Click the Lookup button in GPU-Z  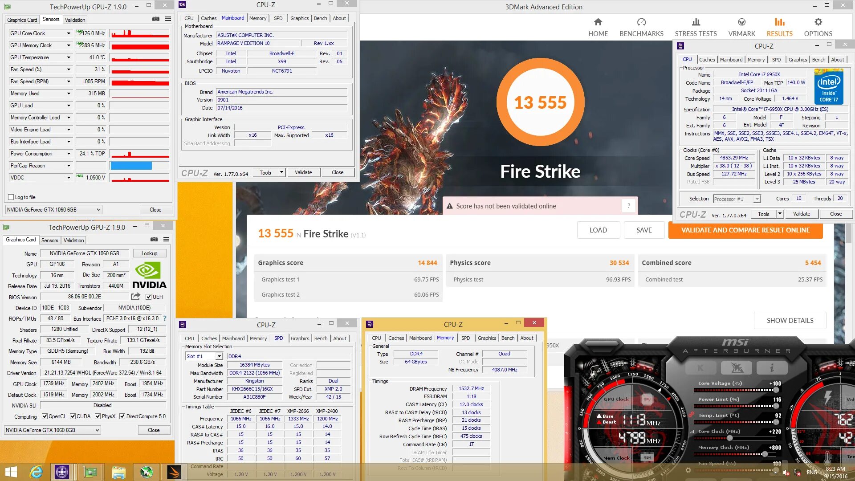click(149, 253)
